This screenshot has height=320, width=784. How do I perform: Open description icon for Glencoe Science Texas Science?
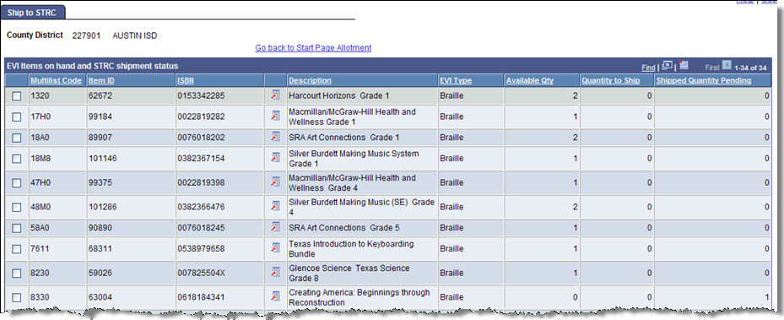click(275, 272)
